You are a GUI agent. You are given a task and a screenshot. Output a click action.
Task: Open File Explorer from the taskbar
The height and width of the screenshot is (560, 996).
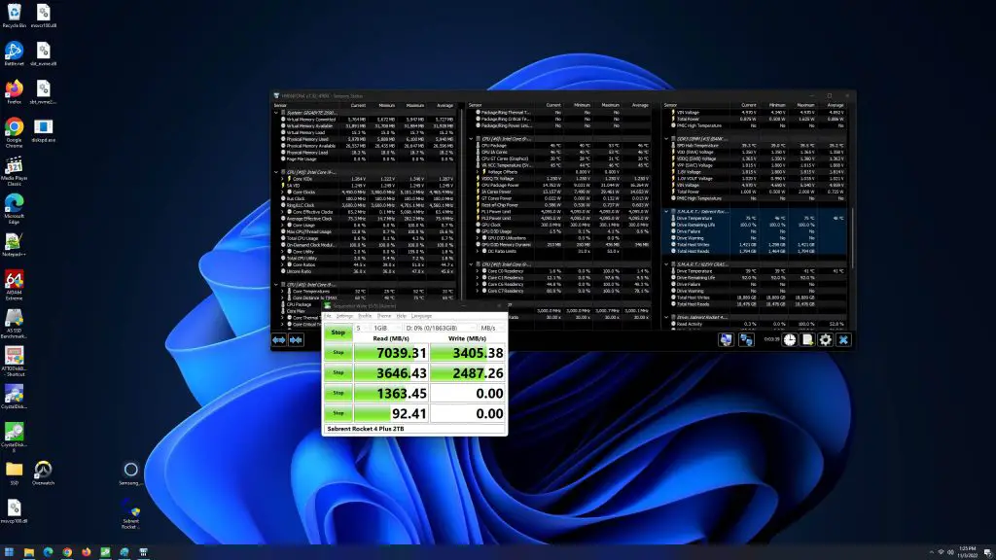click(28, 552)
